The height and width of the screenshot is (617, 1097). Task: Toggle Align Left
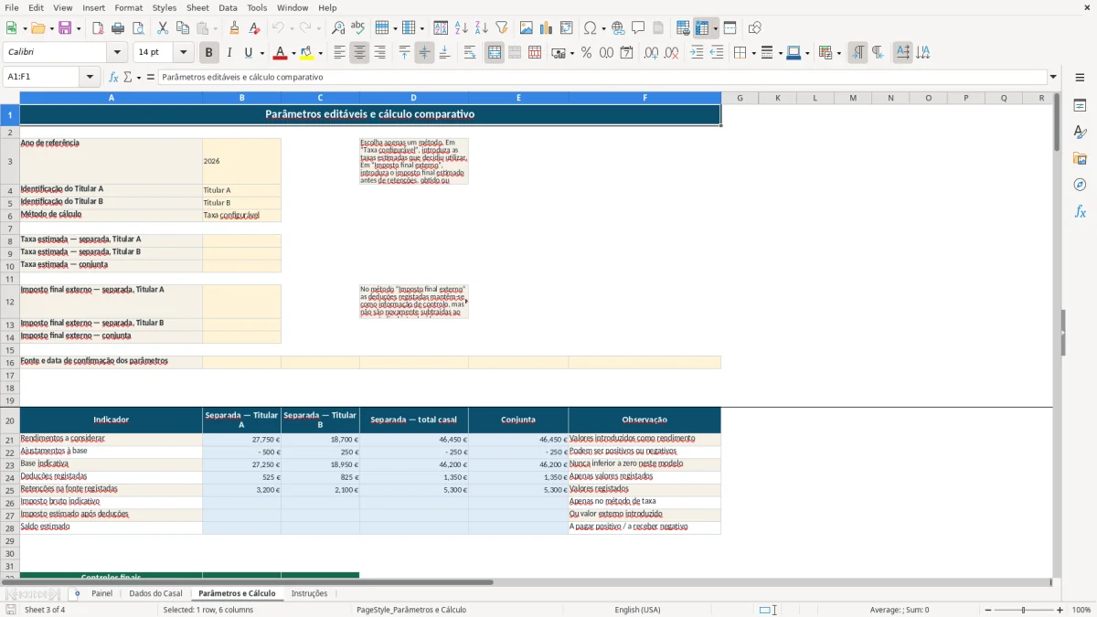(339, 53)
